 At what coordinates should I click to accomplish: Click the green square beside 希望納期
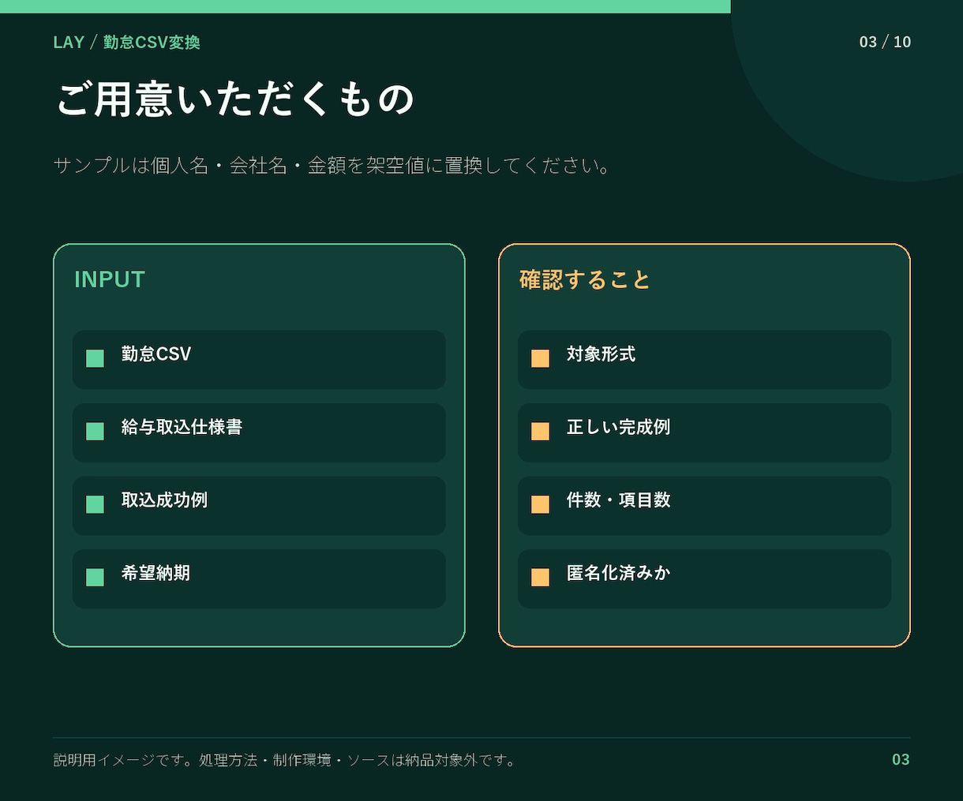point(95,577)
